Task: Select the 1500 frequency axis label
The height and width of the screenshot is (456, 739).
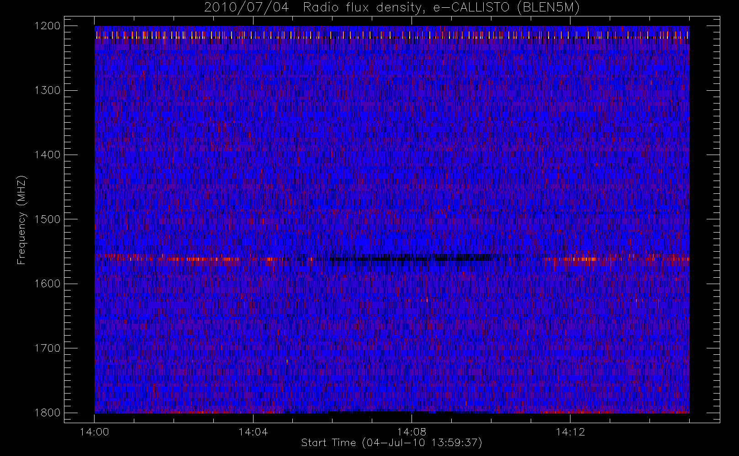Action: pos(48,219)
